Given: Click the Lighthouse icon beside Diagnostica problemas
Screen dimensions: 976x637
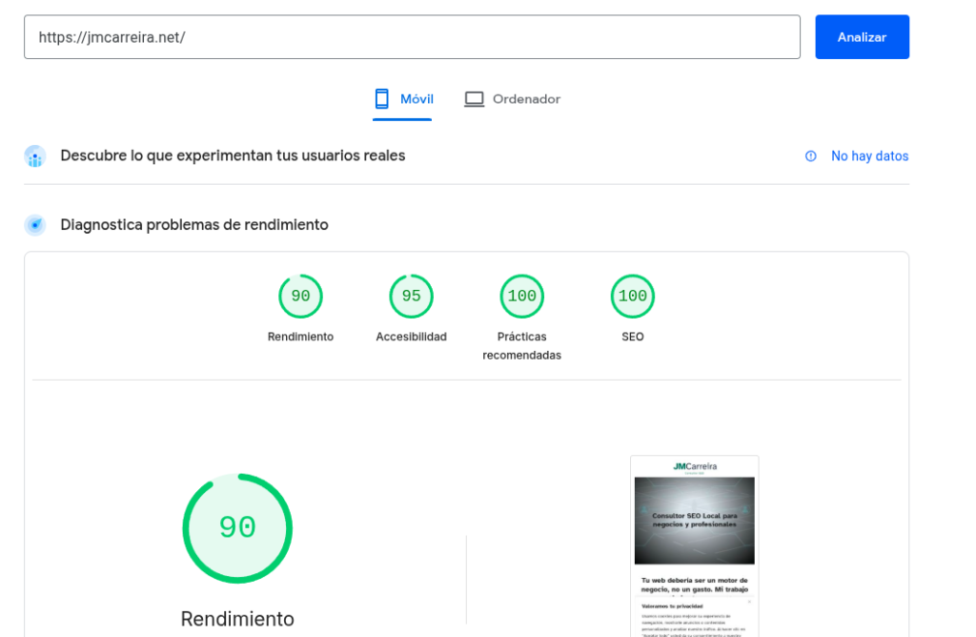Looking at the screenshot, I should tap(34, 225).
